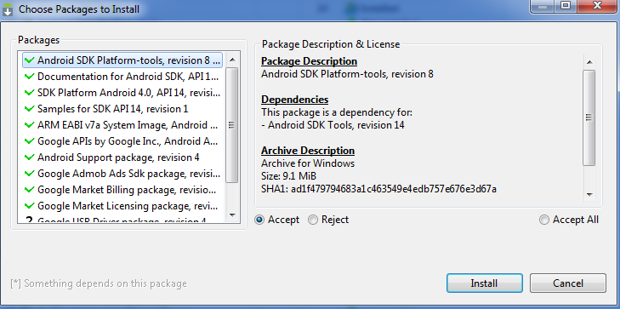The height and width of the screenshot is (309, 620).
Task: Click green checkmark beside Google Market Licensing package
Action: pyautogui.click(x=30, y=206)
